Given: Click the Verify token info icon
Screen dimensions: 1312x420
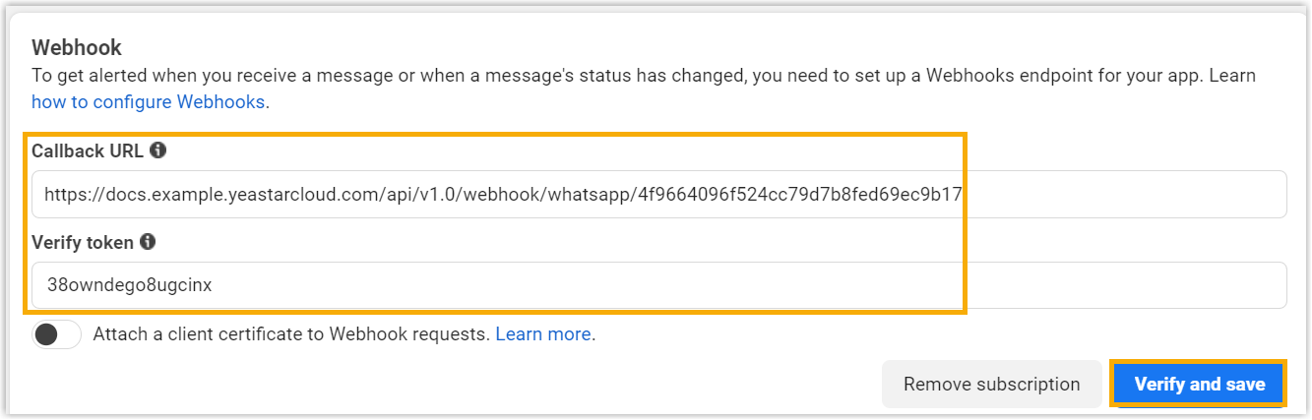Looking at the screenshot, I should coord(148,241).
